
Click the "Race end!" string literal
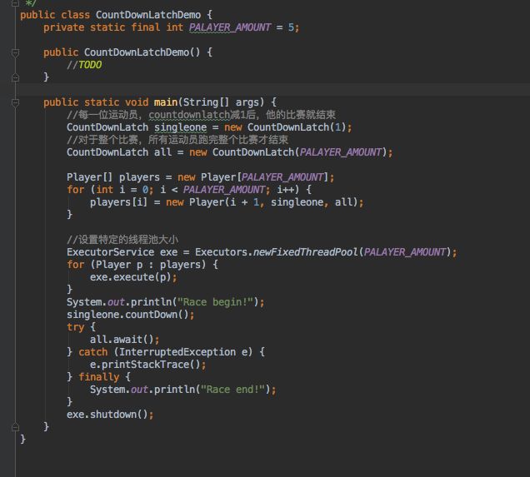[232, 390]
